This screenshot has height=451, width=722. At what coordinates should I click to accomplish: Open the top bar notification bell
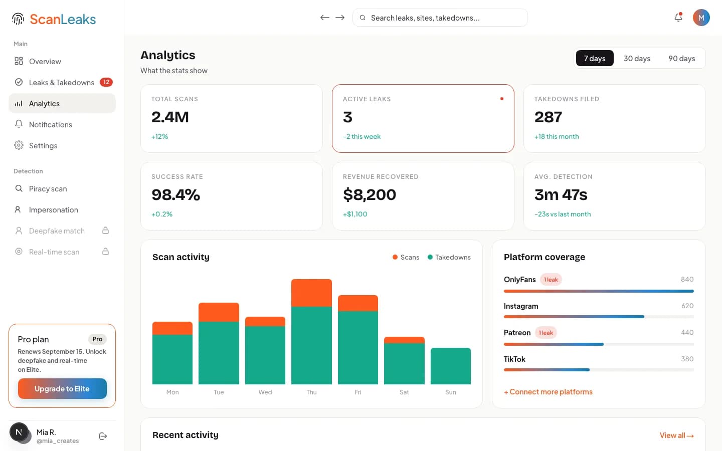tap(678, 18)
